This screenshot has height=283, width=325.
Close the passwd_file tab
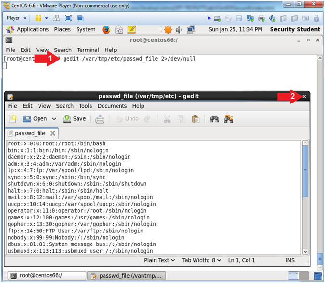click(x=52, y=133)
